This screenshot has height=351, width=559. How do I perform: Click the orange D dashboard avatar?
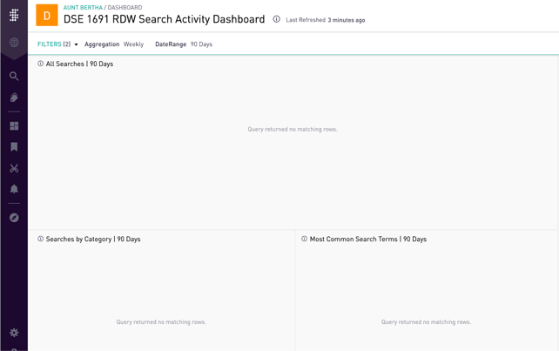(x=47, y=15)
